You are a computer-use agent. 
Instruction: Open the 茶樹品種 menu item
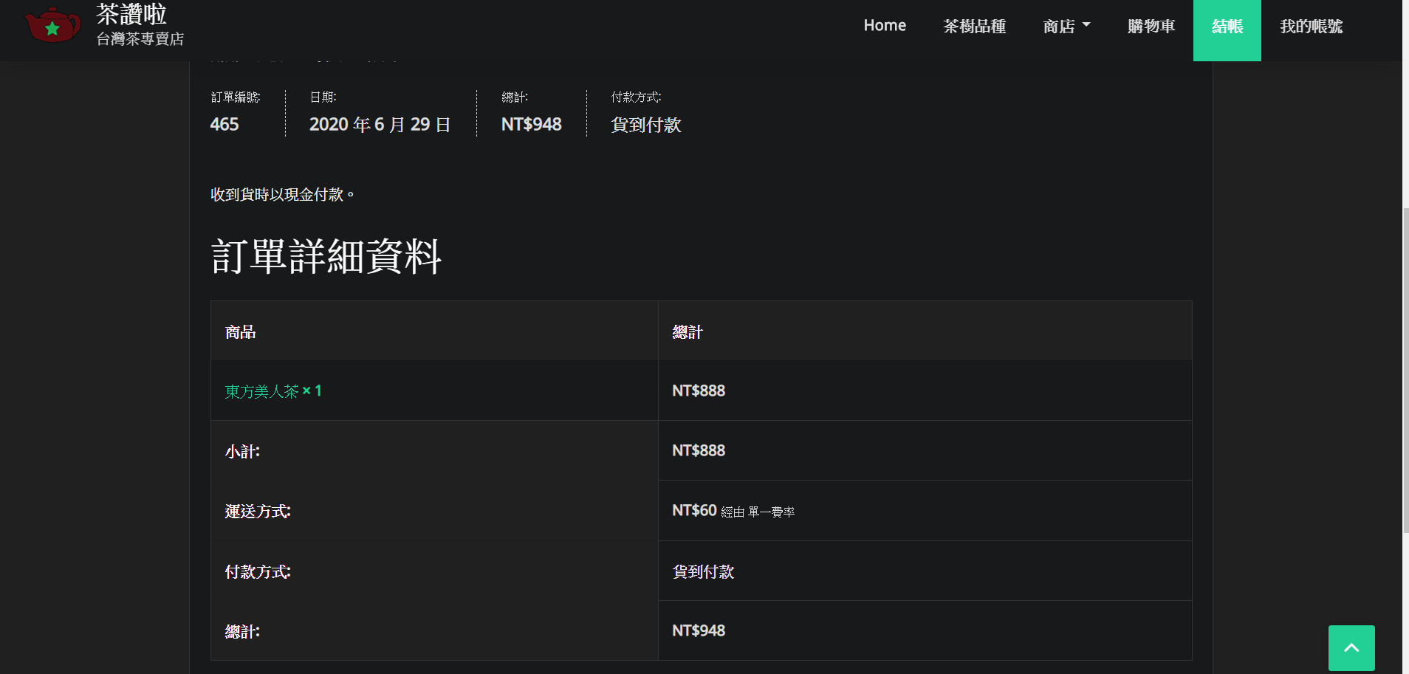point(974,27)
